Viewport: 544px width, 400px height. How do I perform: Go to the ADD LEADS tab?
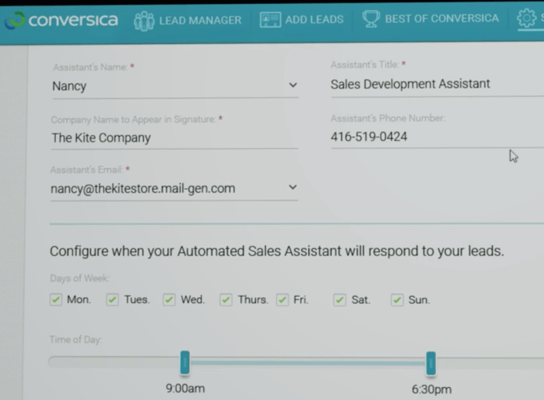(314, 20)
